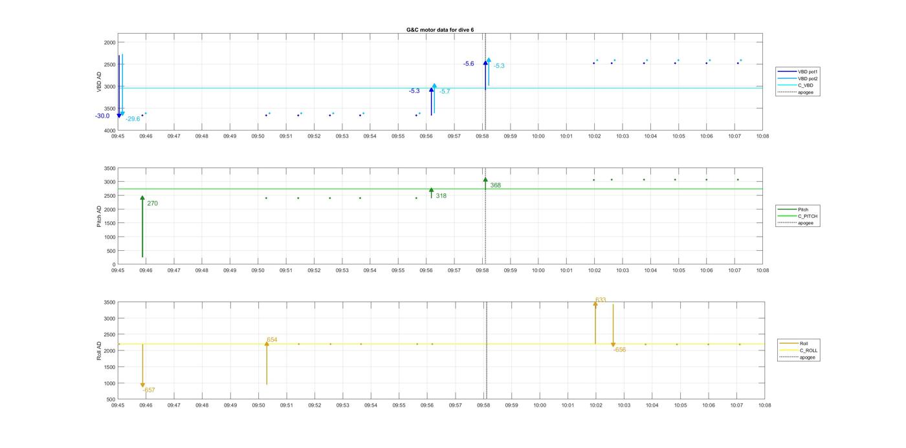Select "Pitch" legend entry
Screen dimensions: 906x448
click(803, 209)
